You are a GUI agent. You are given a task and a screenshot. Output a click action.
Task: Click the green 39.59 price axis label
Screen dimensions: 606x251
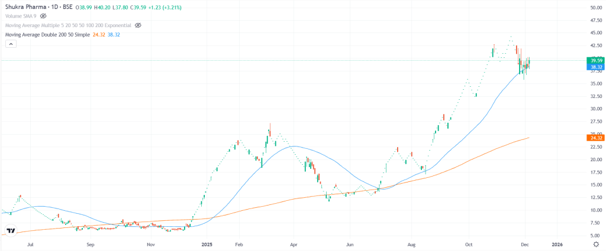[594, 60]
